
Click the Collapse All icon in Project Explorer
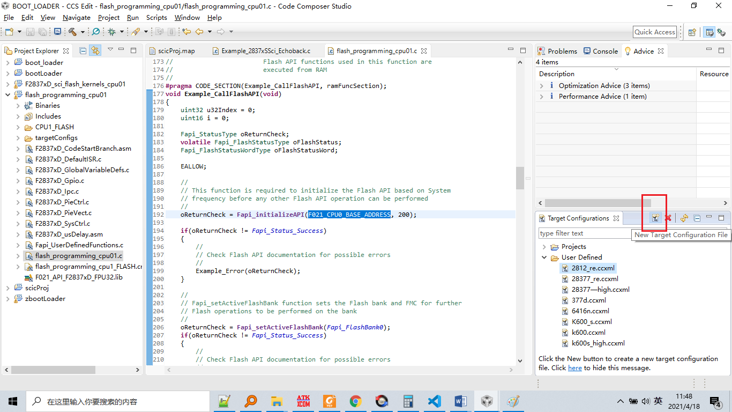(83, 50)
